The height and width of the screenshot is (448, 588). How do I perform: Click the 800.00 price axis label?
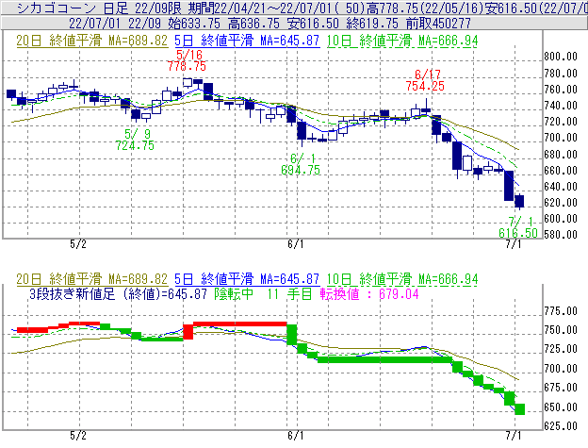coord(561,57)
